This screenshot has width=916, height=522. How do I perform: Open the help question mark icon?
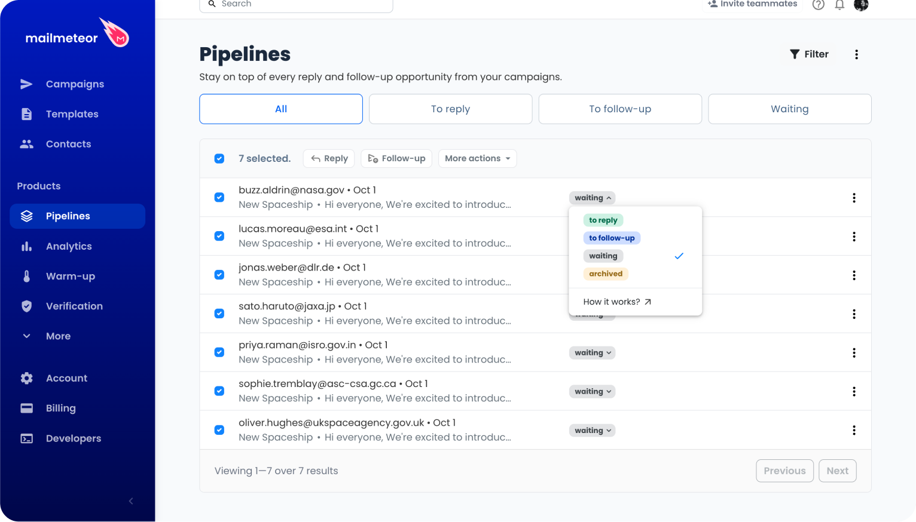818,5
